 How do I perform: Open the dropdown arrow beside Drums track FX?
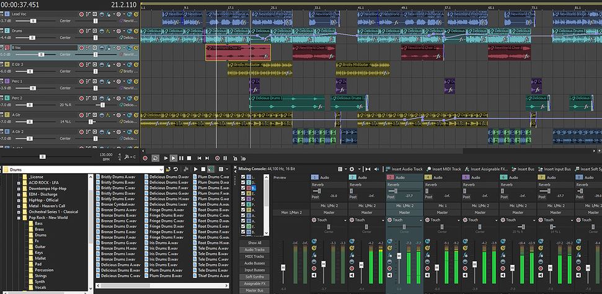tap(114, 31)
